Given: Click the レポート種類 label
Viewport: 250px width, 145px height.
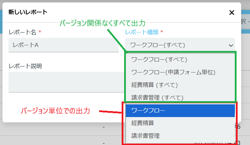Looking at the screenshot, I should [x=141, y=32].
